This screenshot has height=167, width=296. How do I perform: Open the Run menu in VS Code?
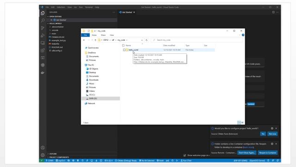pyautogui.click(x=81, y=7)
